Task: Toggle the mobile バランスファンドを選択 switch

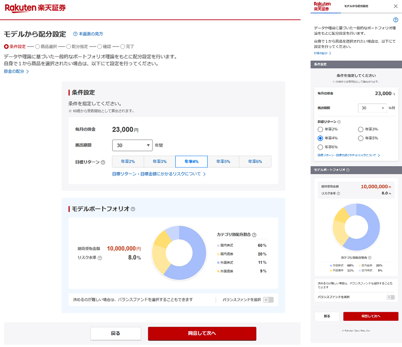Action: coord(391,297)
